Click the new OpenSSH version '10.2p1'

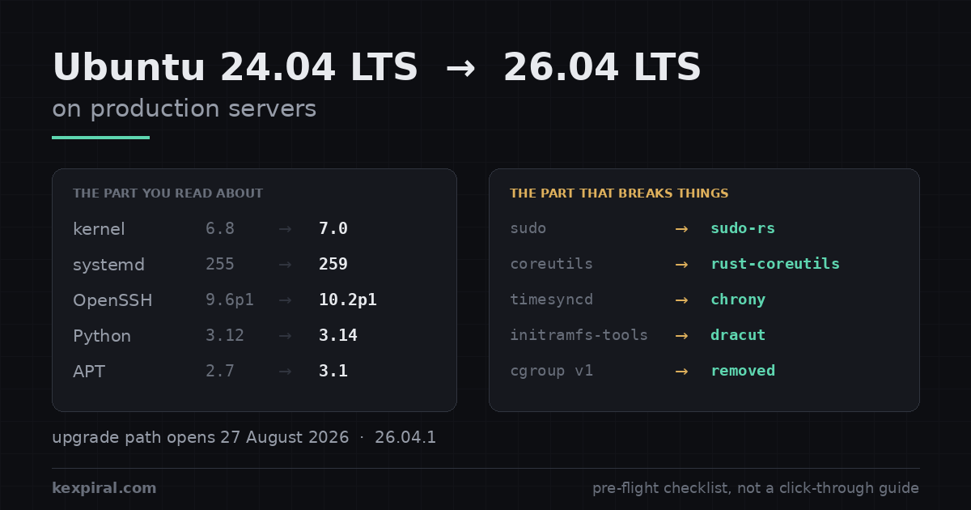(348, 300)
